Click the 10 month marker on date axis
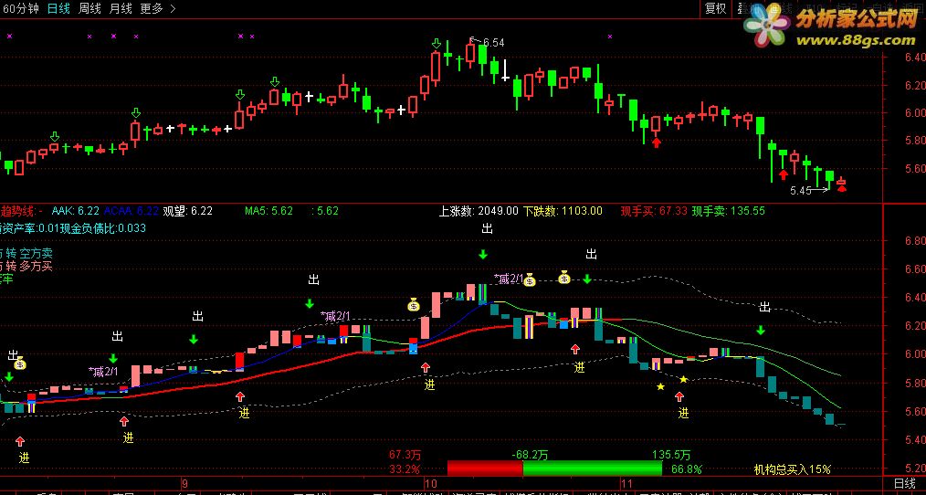The image size is (926, 495). [x=430, y=483]
